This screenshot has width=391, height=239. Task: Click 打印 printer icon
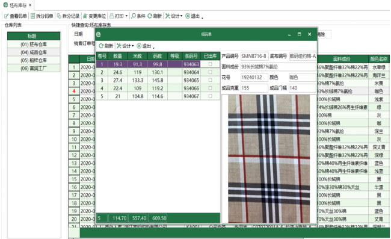(112, 16)
